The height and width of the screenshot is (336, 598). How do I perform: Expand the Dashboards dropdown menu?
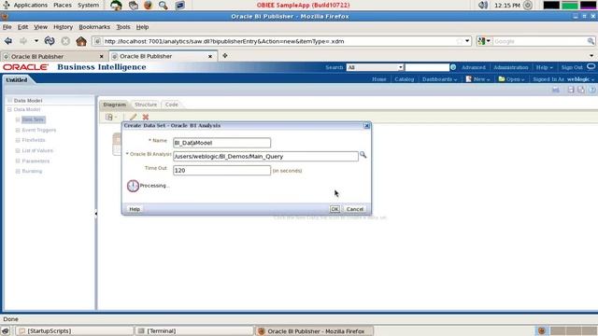tap(439, 79)
